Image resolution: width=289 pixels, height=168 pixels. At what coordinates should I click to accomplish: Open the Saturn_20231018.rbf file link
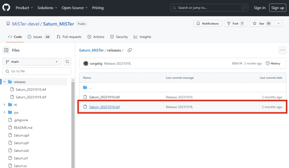tap(104, 107)
